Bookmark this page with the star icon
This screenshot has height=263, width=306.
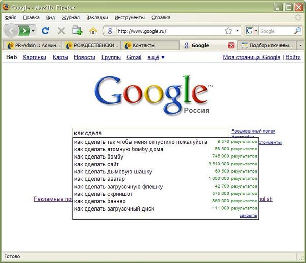point(228,31)
